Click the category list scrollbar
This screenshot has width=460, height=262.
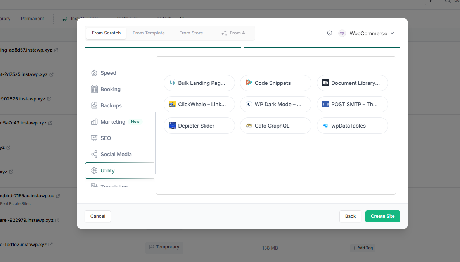click(x=155, y=143)
